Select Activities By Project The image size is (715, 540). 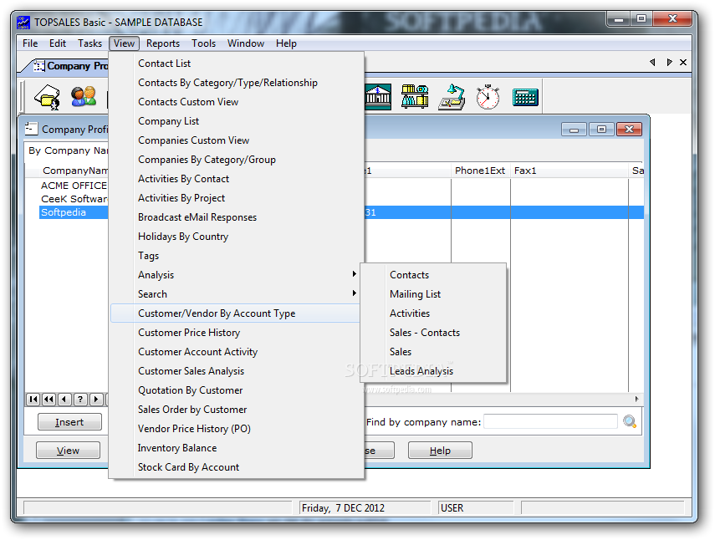pyautogui.click(x=235, y=198)
